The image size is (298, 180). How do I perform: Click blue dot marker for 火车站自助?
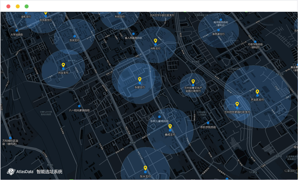(17, 30)
